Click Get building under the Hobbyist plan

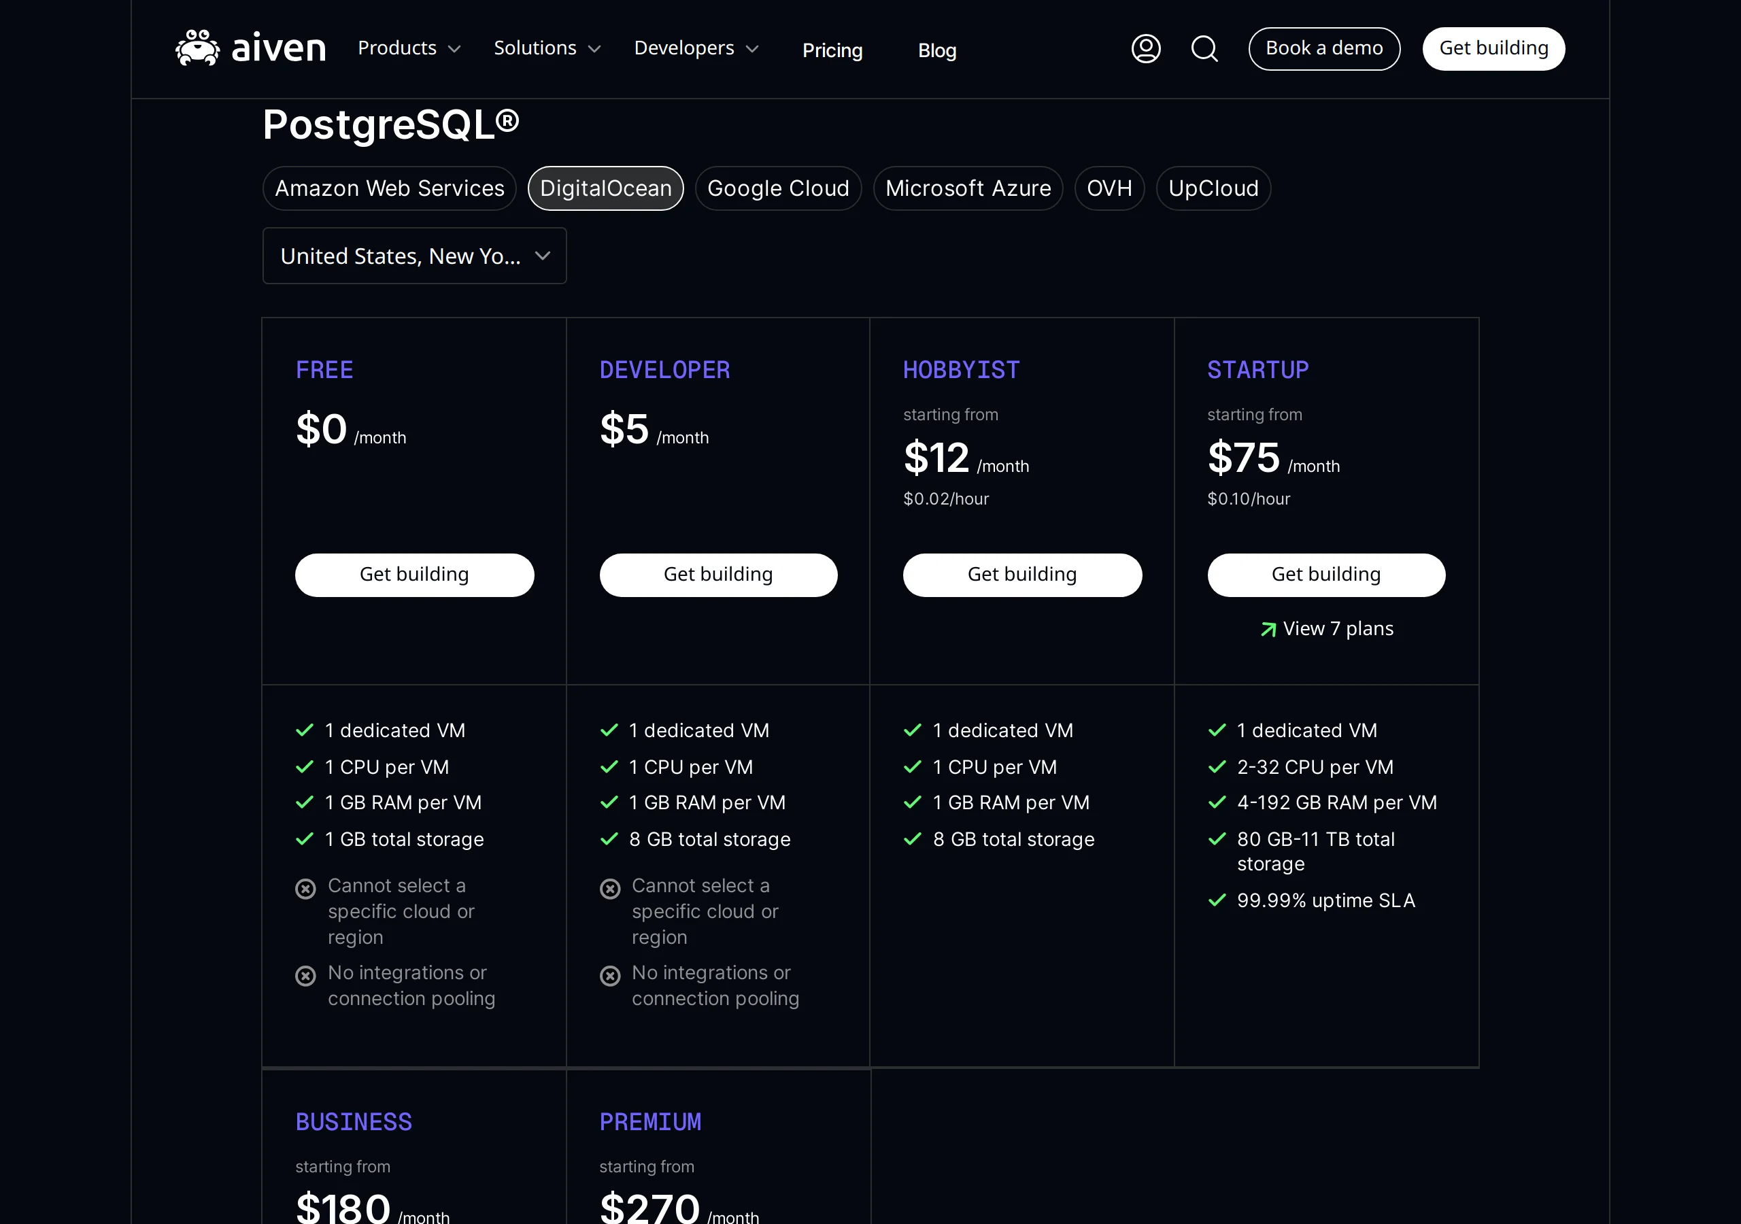1022,575
